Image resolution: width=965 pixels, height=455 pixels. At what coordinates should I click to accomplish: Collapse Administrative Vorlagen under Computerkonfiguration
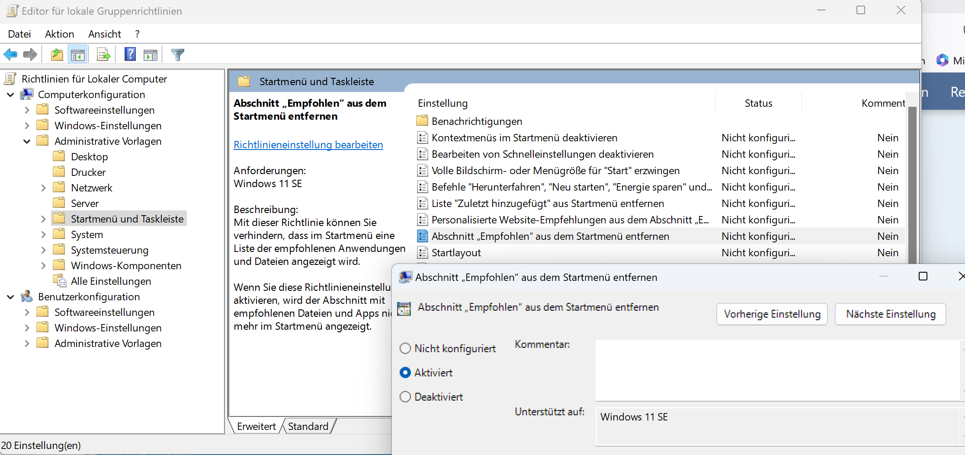click(x=27, y=141)
